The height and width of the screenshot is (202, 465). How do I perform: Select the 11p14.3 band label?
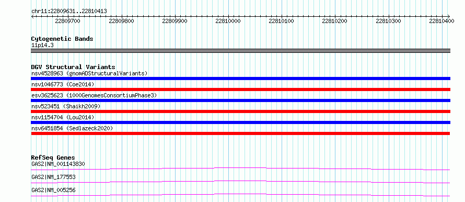tap(42, 46)
